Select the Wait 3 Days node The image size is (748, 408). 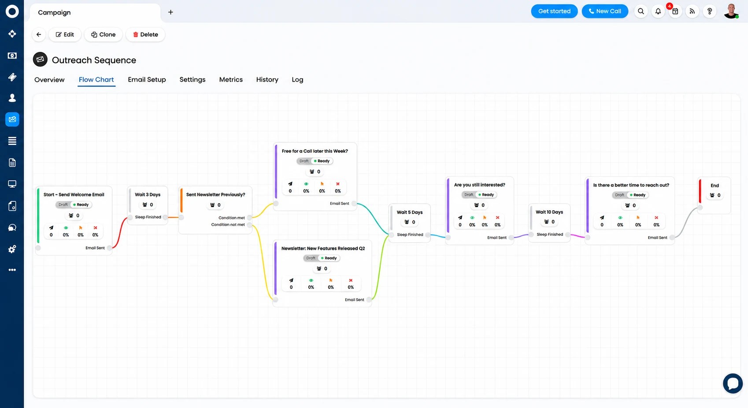tap(148, 206)
